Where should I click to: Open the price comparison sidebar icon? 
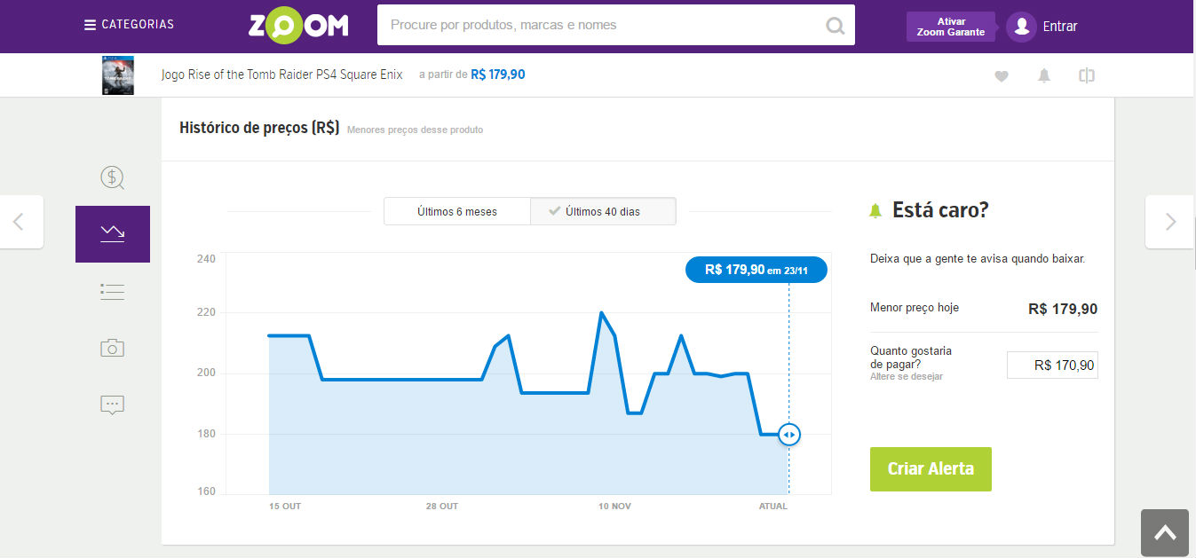pyautogui.click(x=113, y=177)
